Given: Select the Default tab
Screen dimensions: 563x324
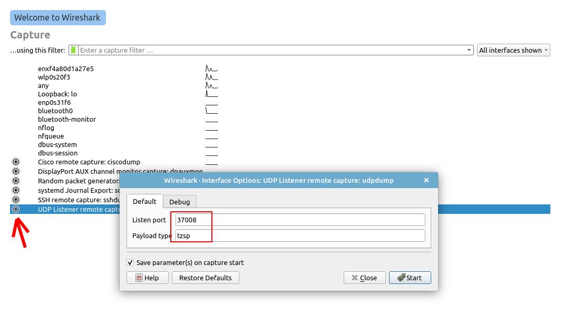Looking at the screenshot, I should coord(144,201).
